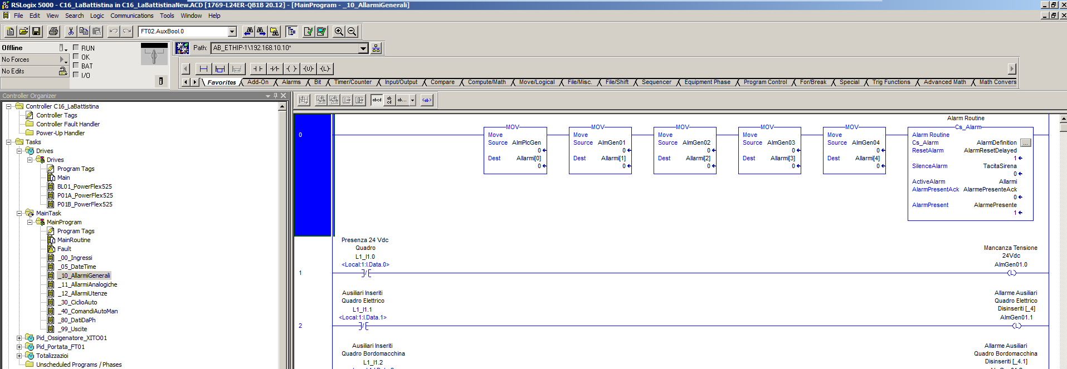Collapse the MainTask tree node
The width and height of the screenshot is (1067, 369).
point(20,213)
